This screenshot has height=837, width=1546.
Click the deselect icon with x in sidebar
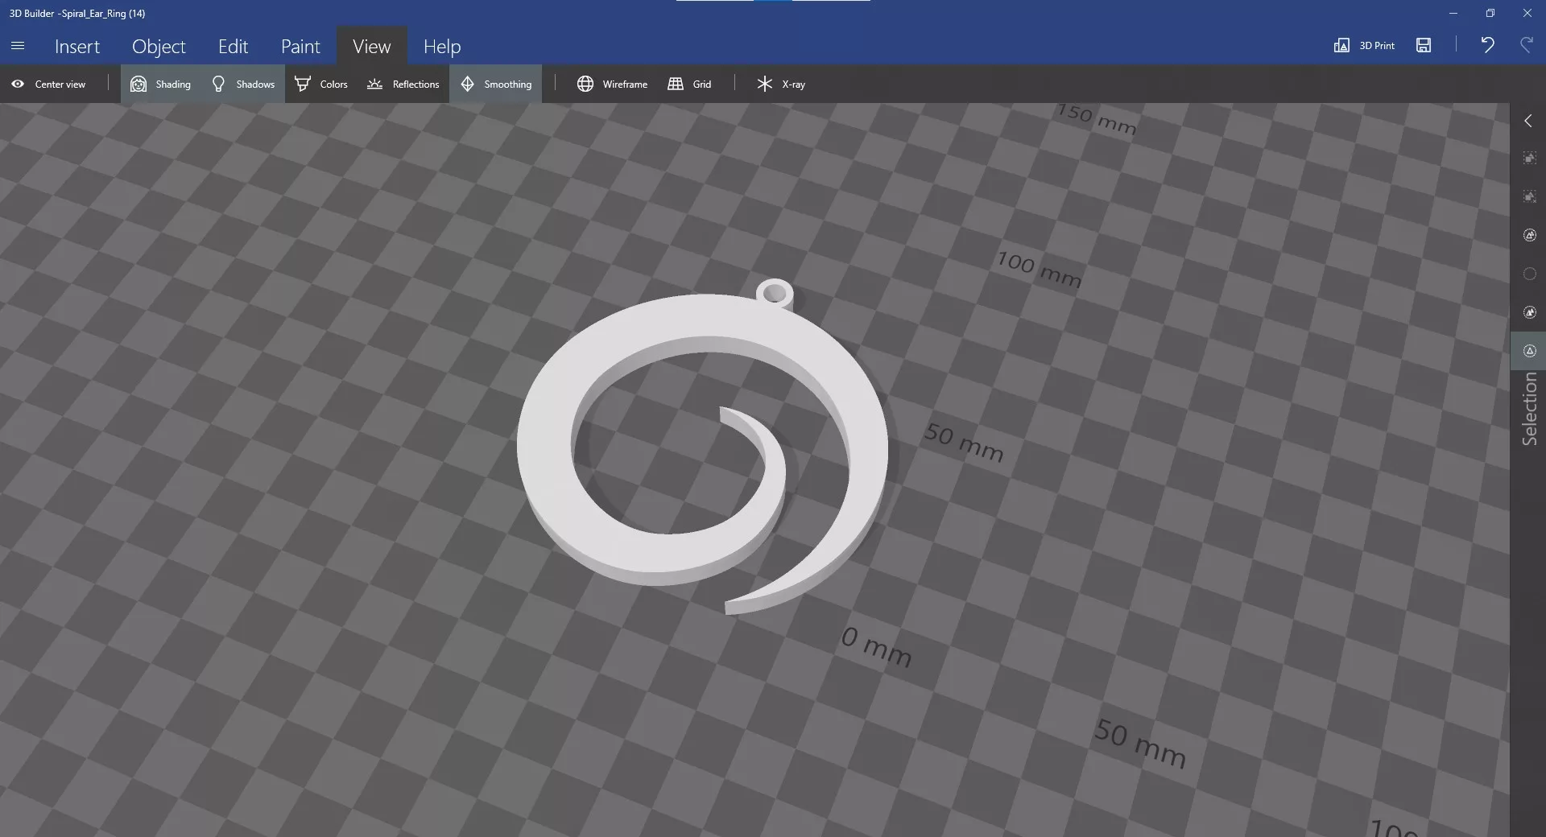(x=1530, y=196)
